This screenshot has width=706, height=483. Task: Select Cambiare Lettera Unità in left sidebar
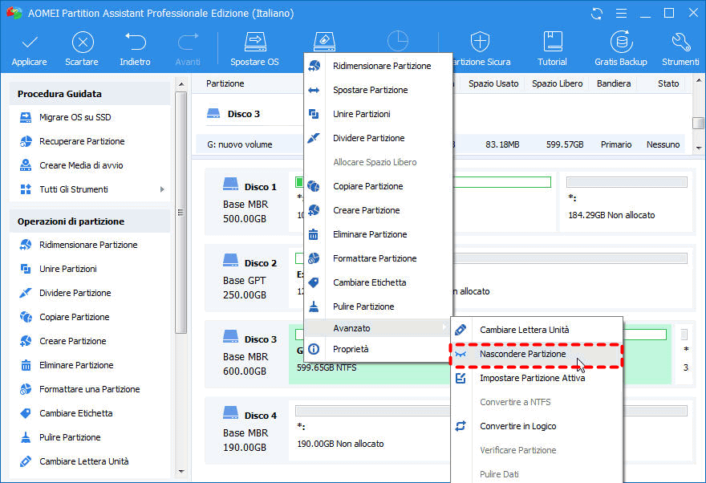[83, 461]
